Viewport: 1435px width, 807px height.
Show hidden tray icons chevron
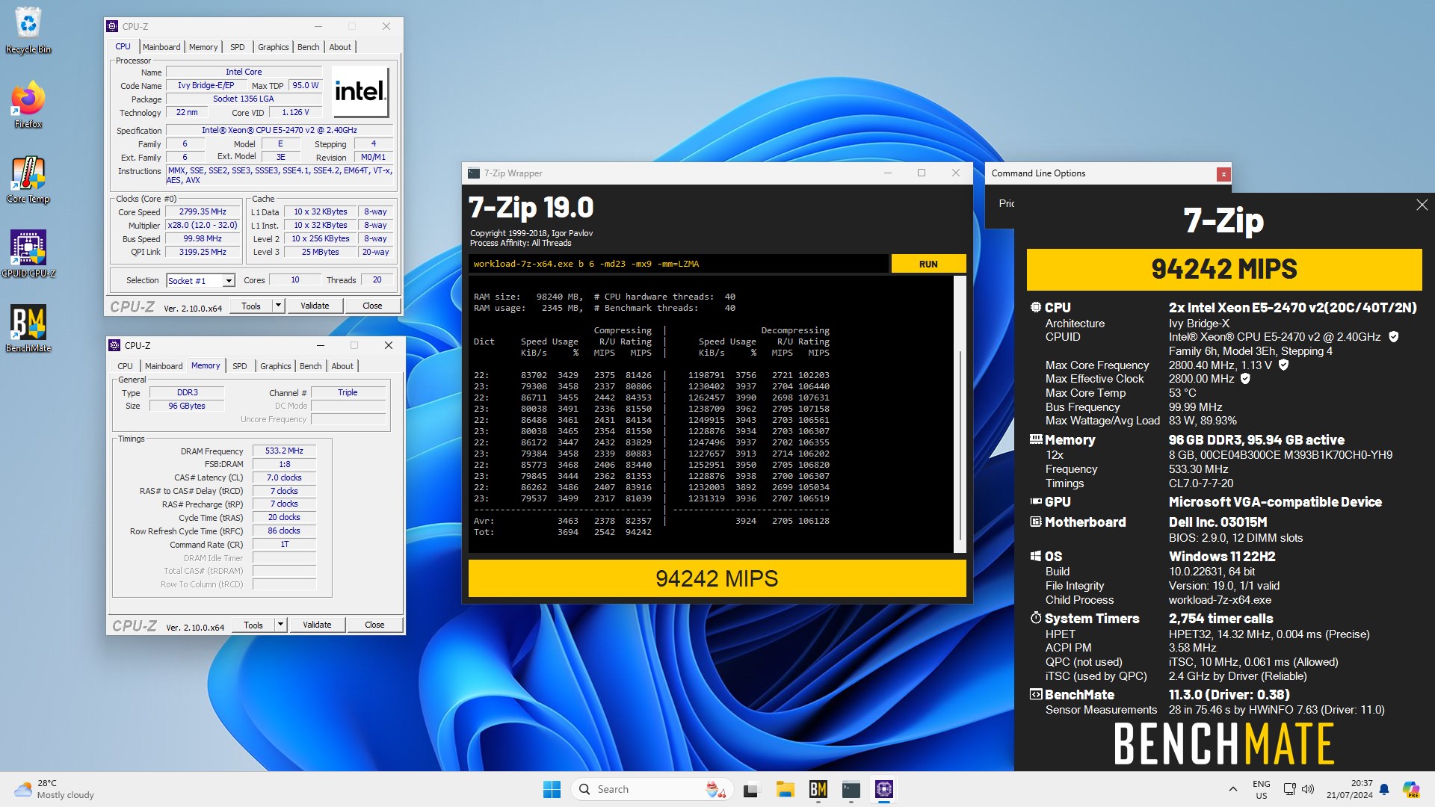(x=1232, y=789)
